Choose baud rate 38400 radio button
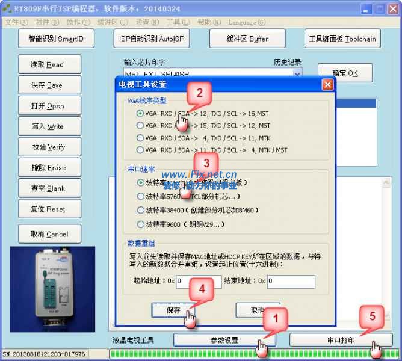The image size is (402, 361). coord(140,210)
